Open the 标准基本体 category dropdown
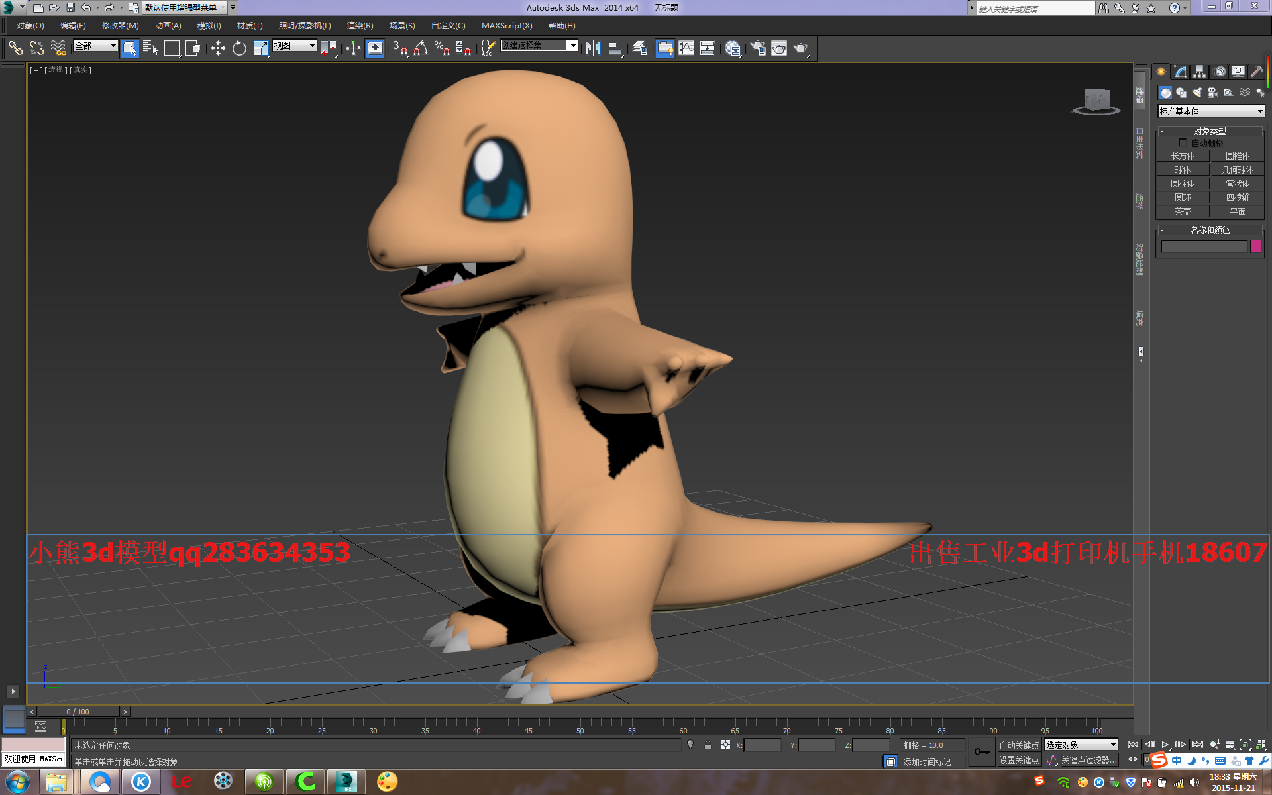Screen dimensions: 1272x795 point(1211,111)
